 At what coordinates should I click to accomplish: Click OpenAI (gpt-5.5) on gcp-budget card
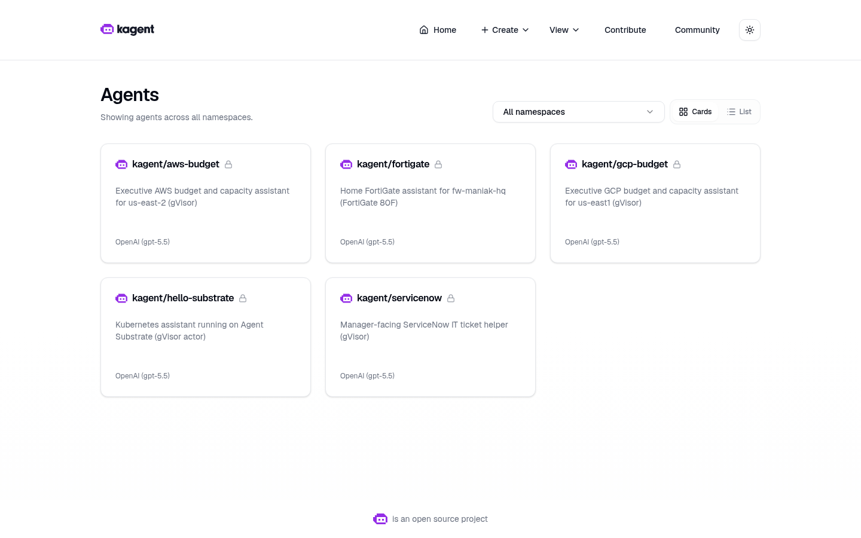592,242
